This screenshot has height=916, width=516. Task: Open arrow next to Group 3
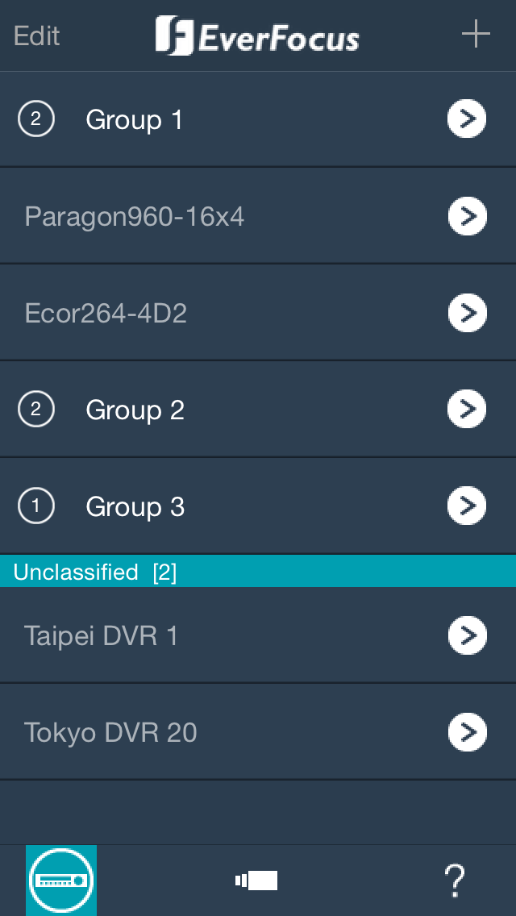pyautogui.click(x=467, y=506)
